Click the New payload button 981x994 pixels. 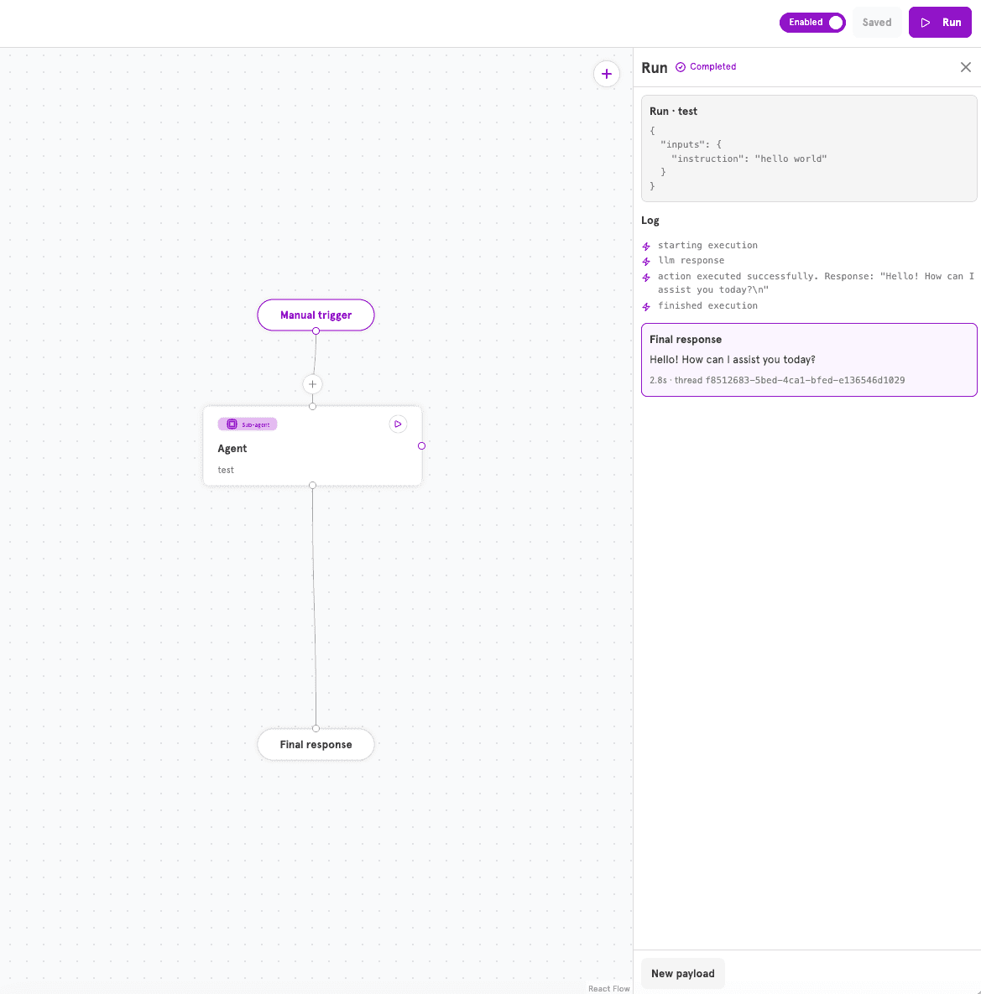(682, 974)
